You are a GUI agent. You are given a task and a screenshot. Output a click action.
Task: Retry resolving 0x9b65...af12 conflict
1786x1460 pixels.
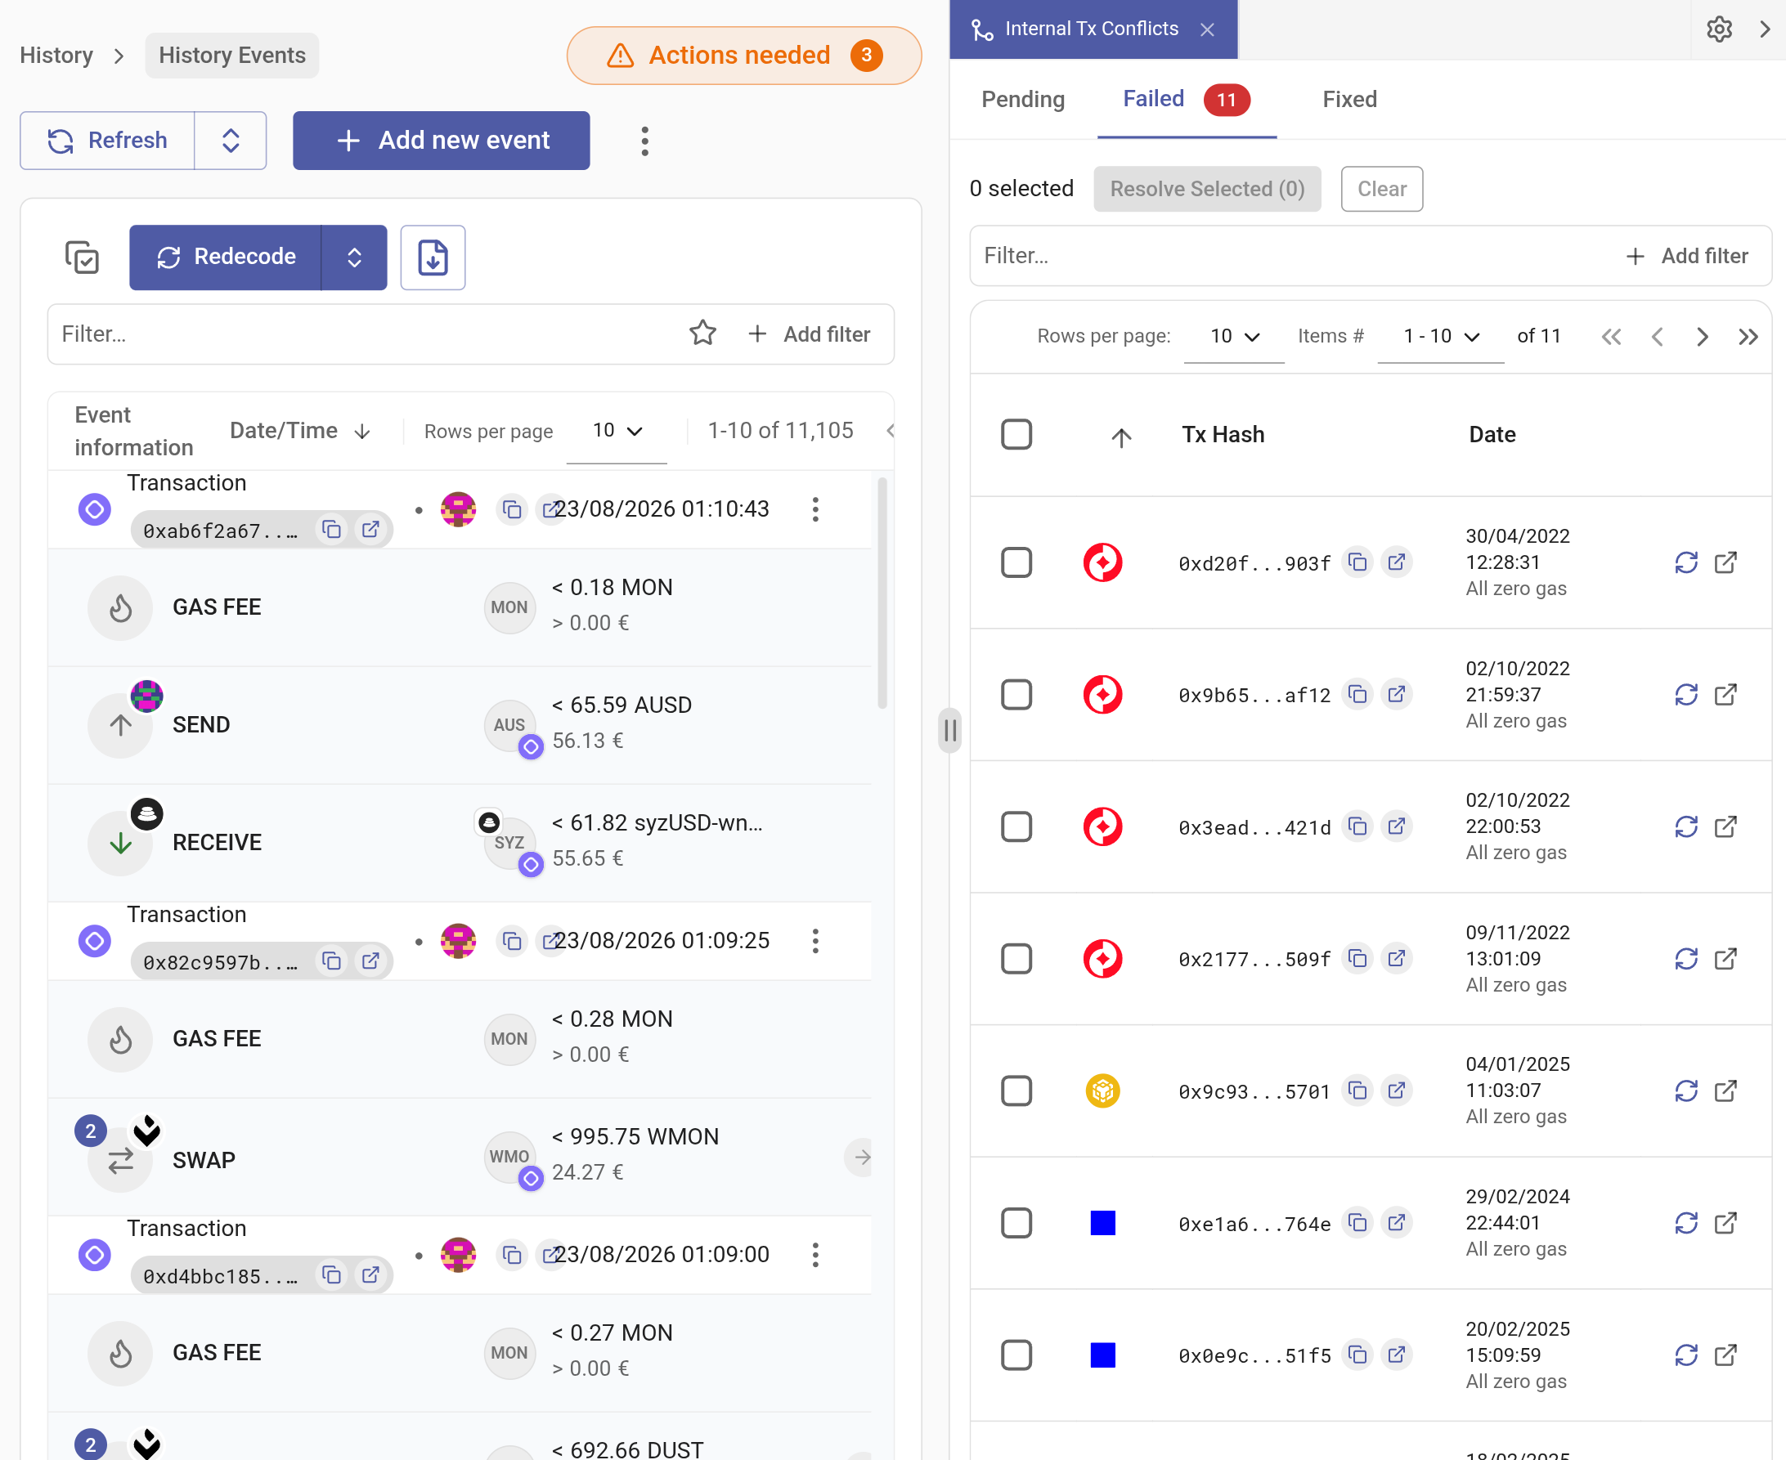[1686, 695]
